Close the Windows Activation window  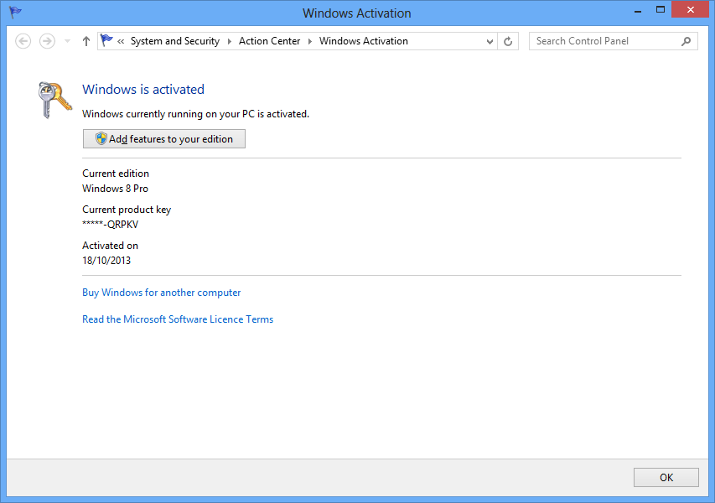691,9
